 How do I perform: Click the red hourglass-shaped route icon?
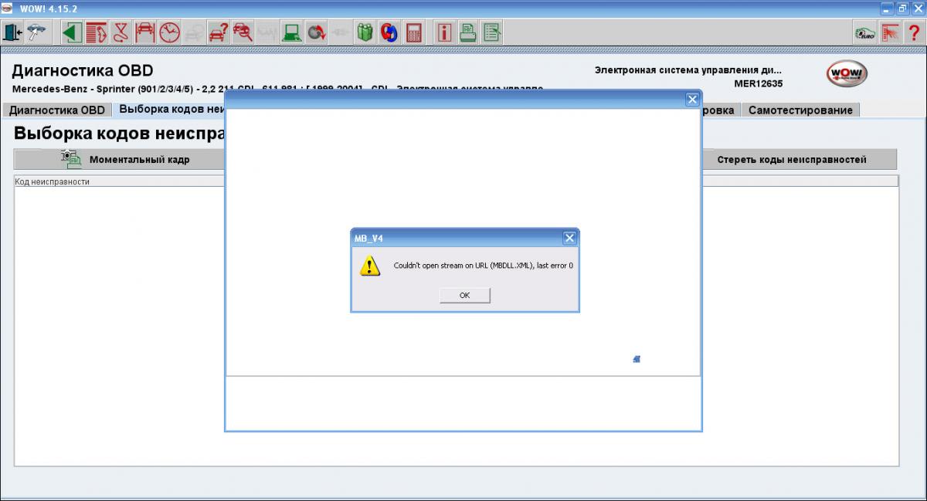point(120,32)
